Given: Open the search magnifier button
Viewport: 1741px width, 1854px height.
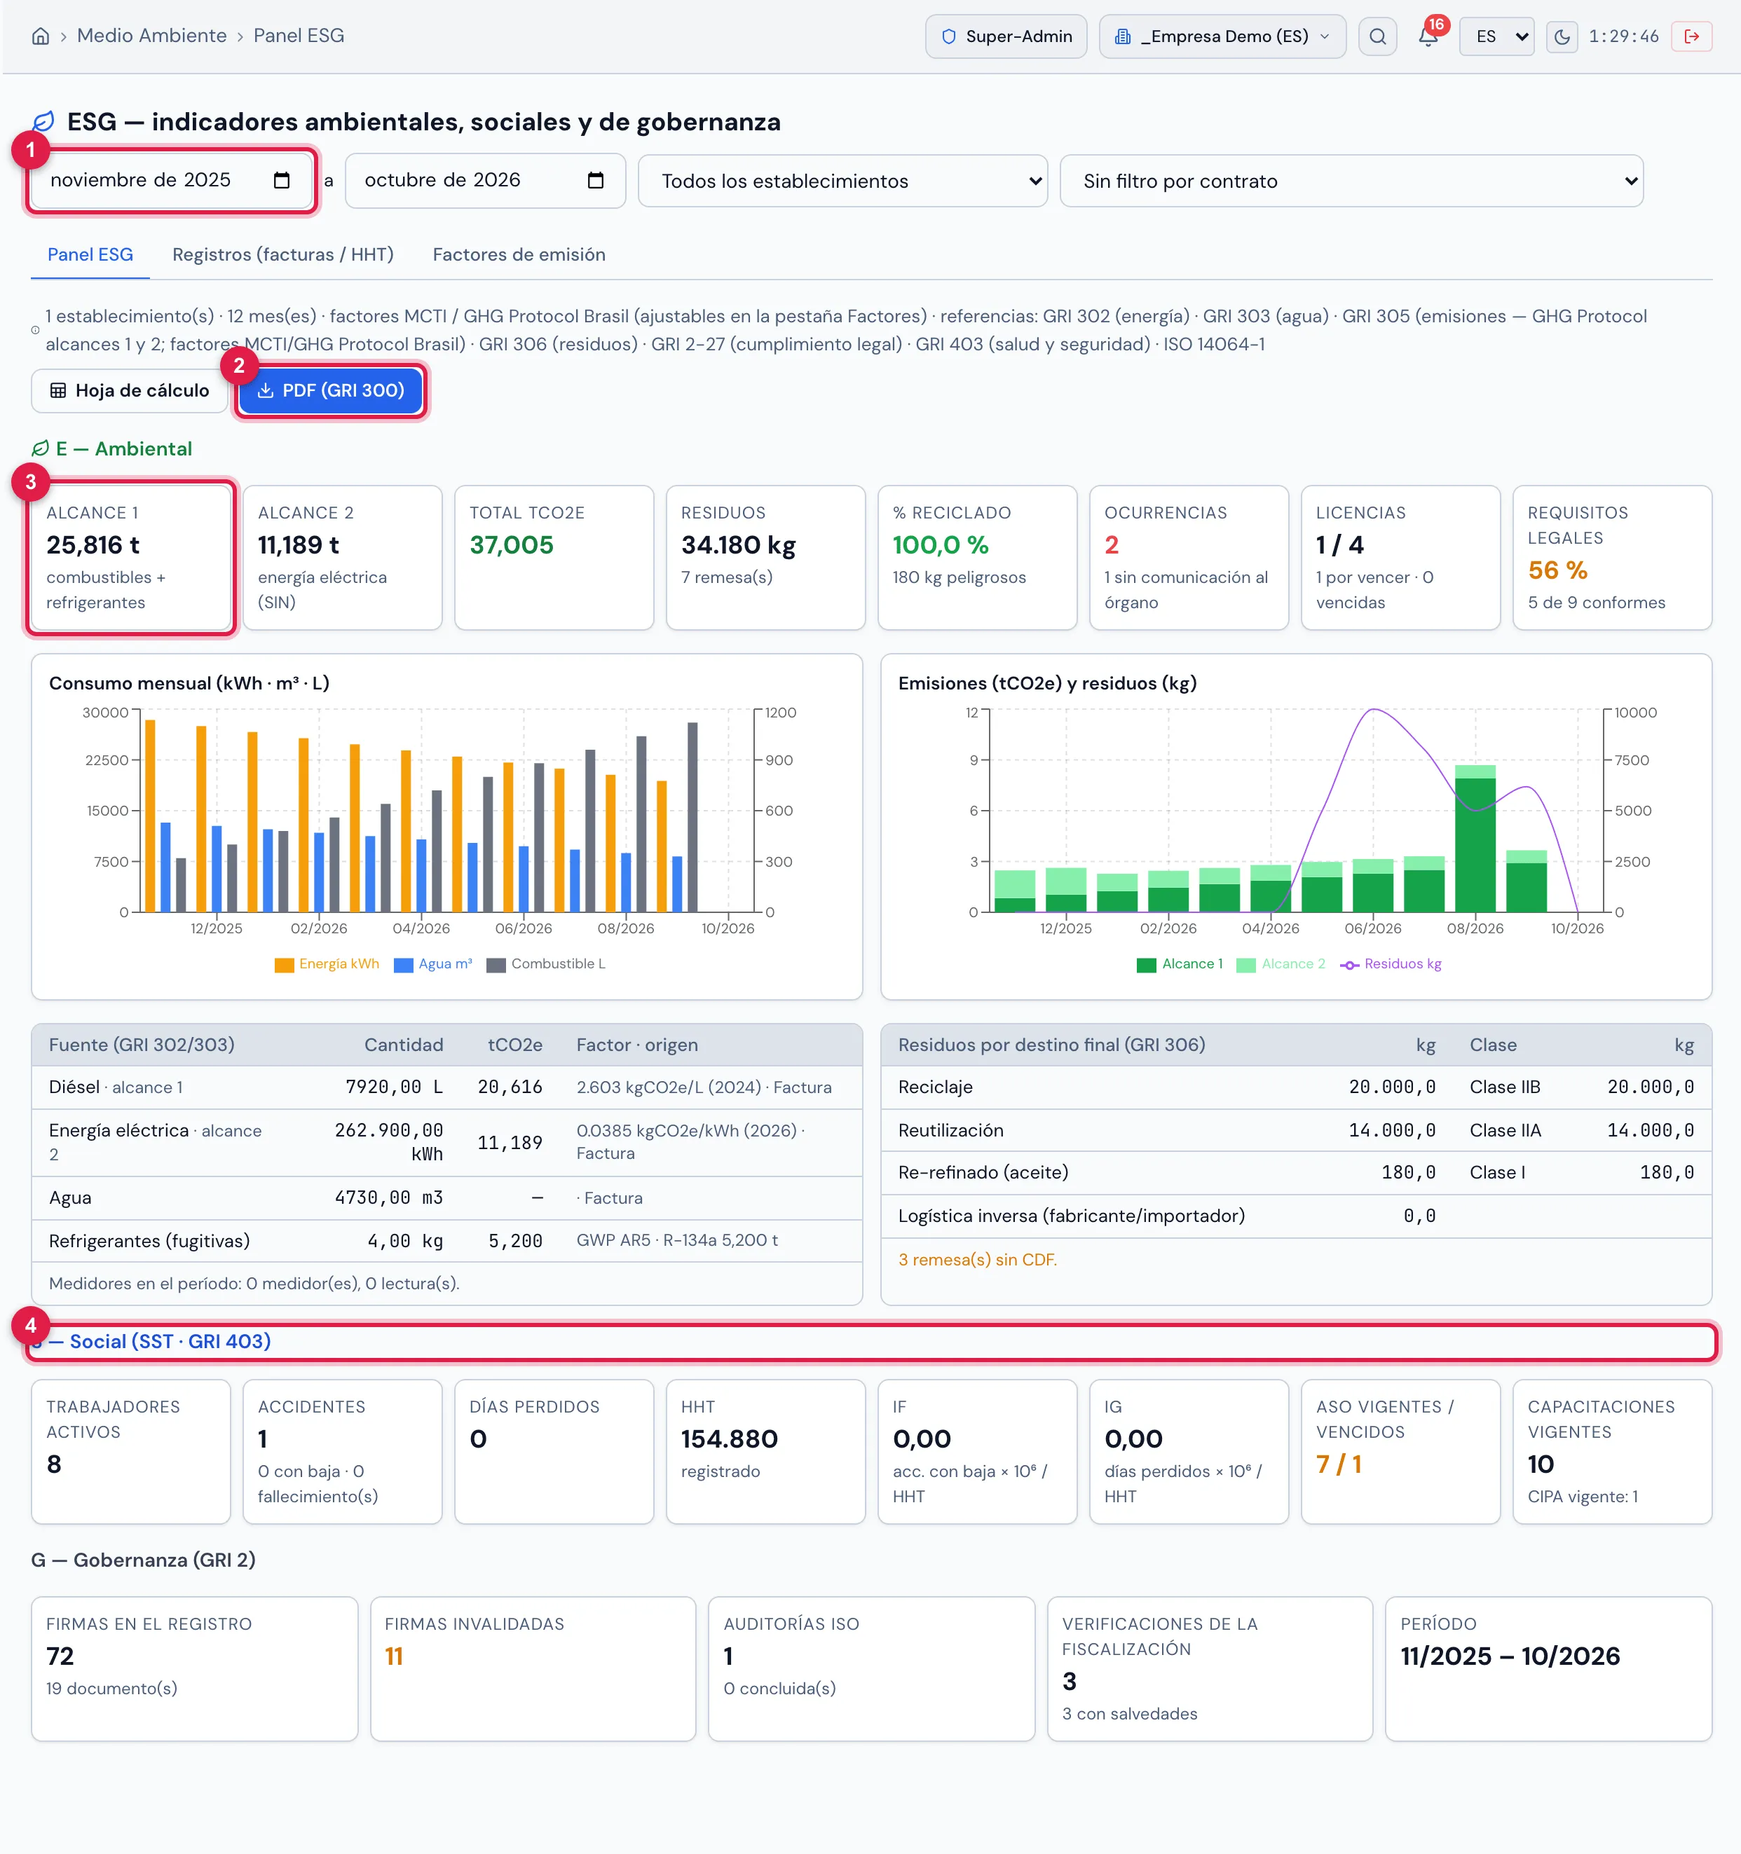Looking at the screenshot, I should click(1377, 36).
